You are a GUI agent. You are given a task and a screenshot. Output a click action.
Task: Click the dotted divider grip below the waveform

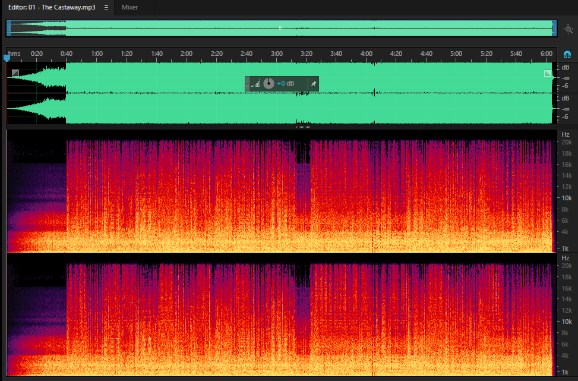[303, 127]
